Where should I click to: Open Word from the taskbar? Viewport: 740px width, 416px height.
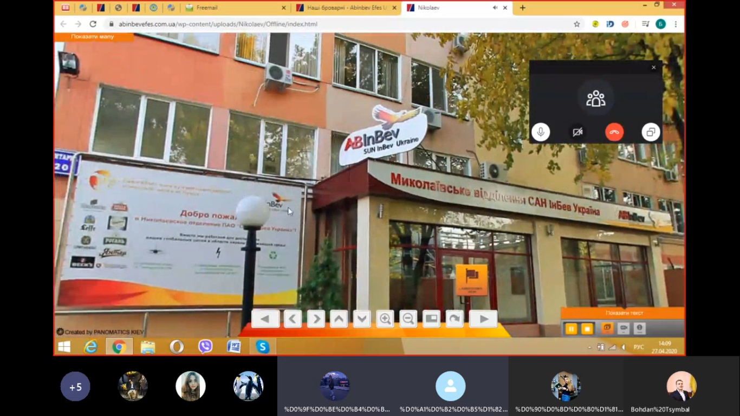[x=234, y=347]
